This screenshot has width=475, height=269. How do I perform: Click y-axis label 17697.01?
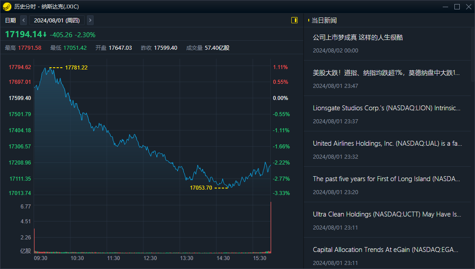click(20, 82)
